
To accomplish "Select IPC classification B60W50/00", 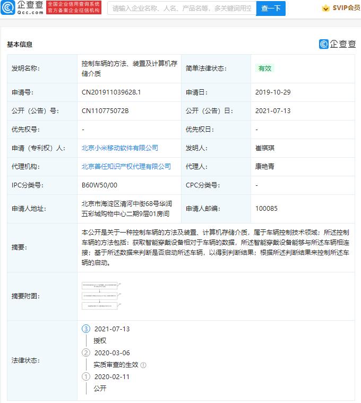I will (99, 185).
